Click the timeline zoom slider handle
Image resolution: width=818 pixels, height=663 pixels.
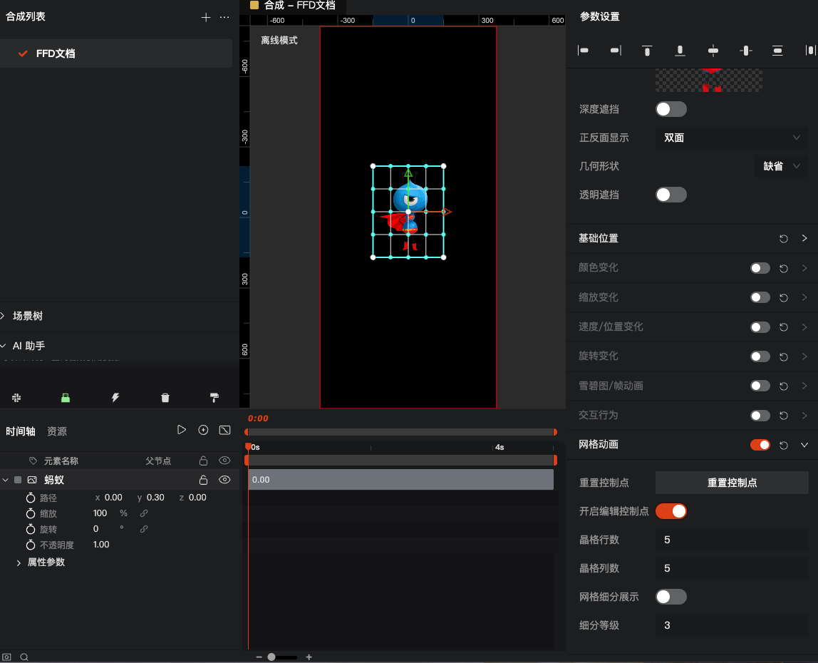[271, 657]
